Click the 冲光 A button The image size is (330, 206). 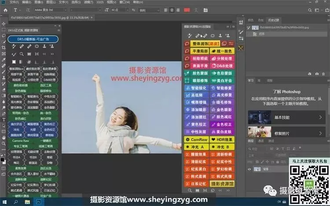(x=197, y=147)
